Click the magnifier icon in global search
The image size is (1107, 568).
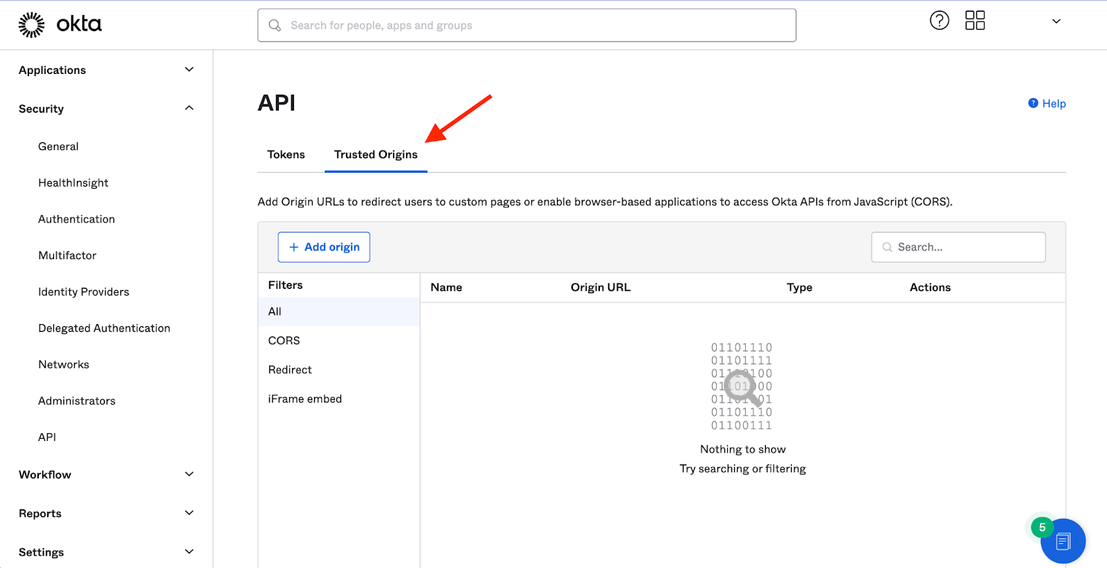[x=275, y=26]
